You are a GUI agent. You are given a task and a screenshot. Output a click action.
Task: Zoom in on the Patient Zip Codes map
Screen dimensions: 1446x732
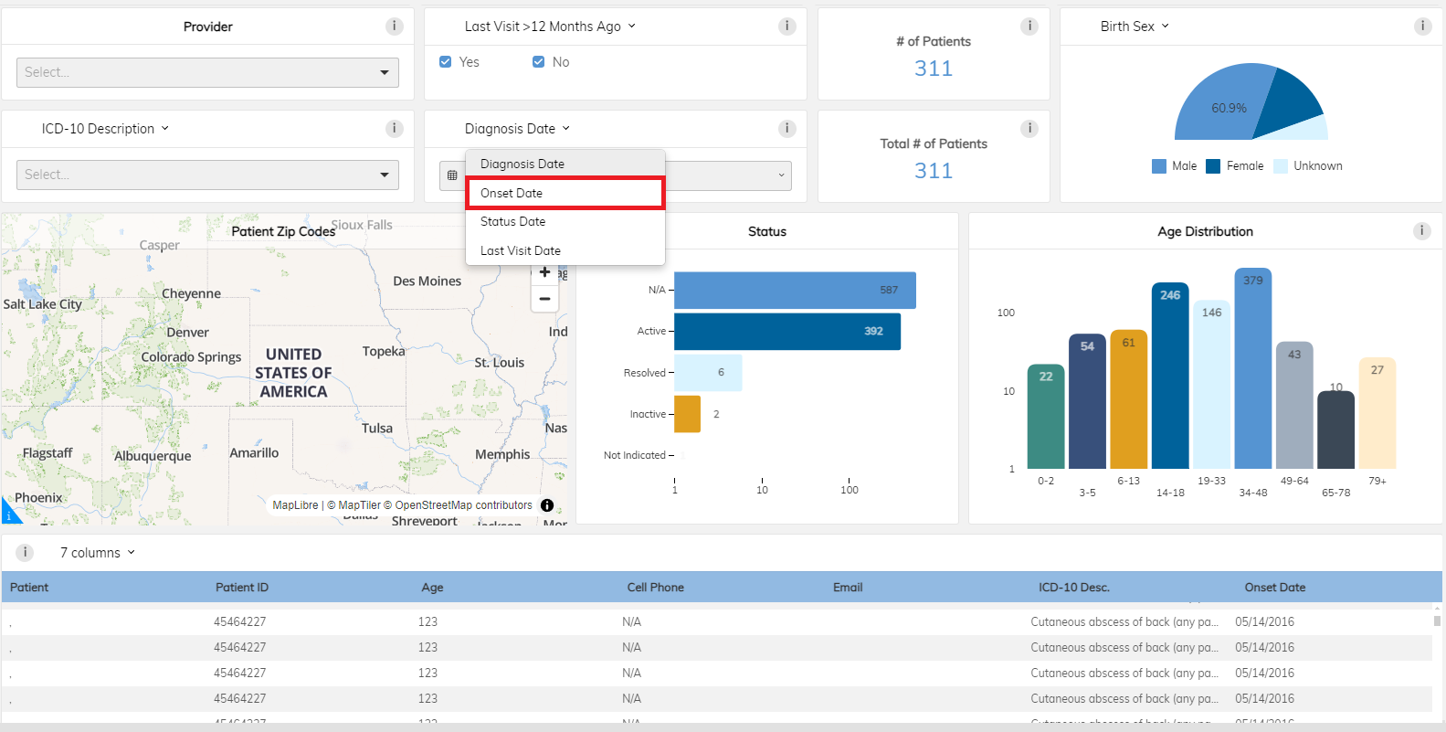(x=544, y=272)
